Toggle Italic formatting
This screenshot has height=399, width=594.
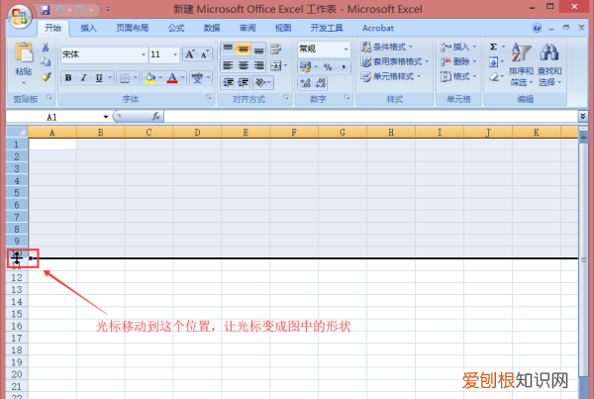(x=83, y=77)
